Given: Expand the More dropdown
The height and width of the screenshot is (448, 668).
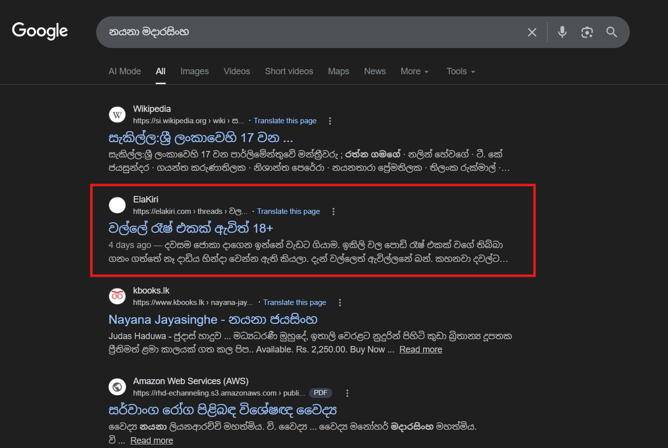Looking at the screenshot, I should click(415, 71).
